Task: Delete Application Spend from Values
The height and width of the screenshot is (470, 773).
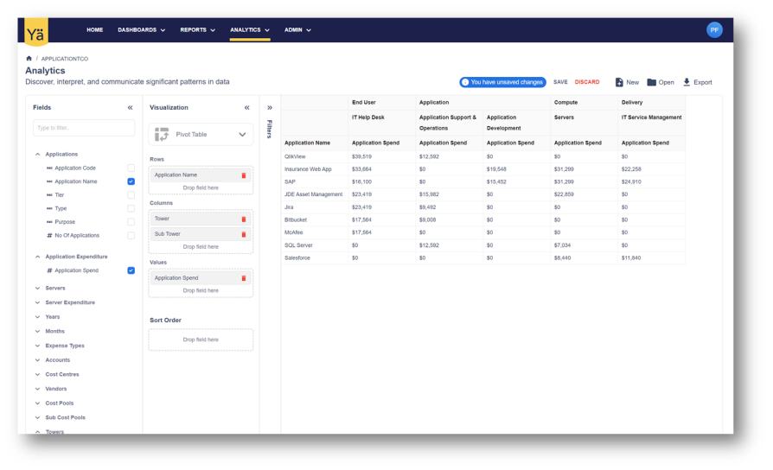Action: coord(244,278)
